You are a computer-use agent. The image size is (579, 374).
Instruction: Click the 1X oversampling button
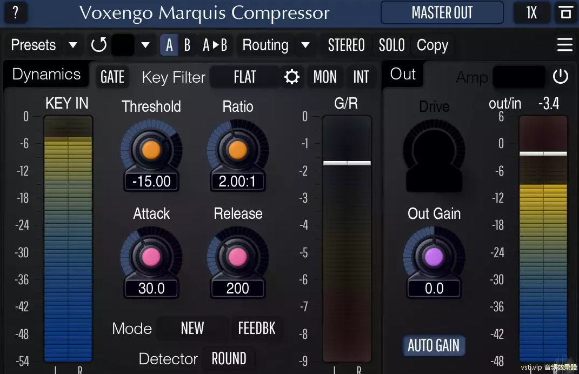pyautogui.click(x=531, y=12)
